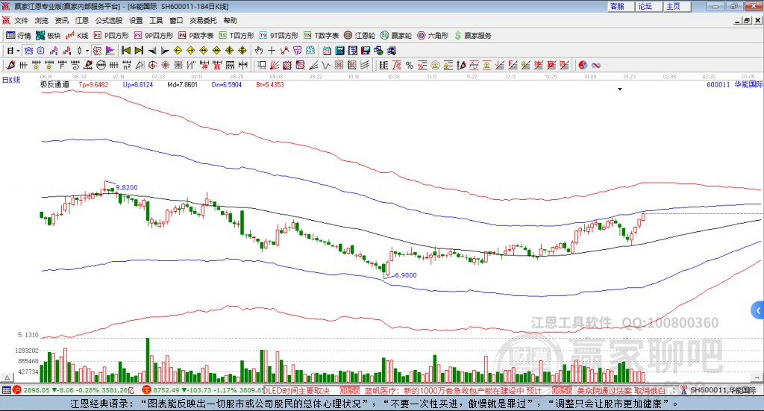Toggle the colored flag icon next to 极
This screenshot has width=764, height=411.
pos(110,51)
